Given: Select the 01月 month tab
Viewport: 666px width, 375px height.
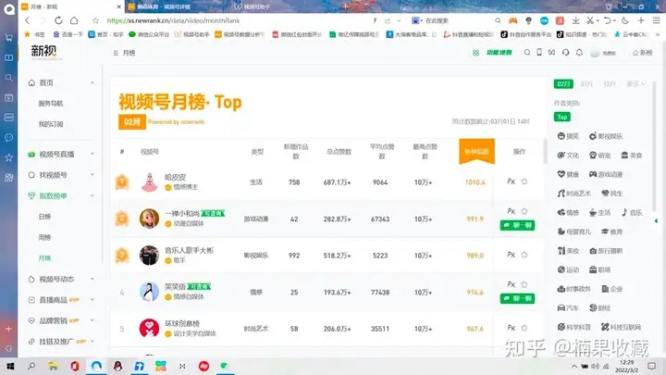Looking at the screenshot, I should [x=586, y=83].
